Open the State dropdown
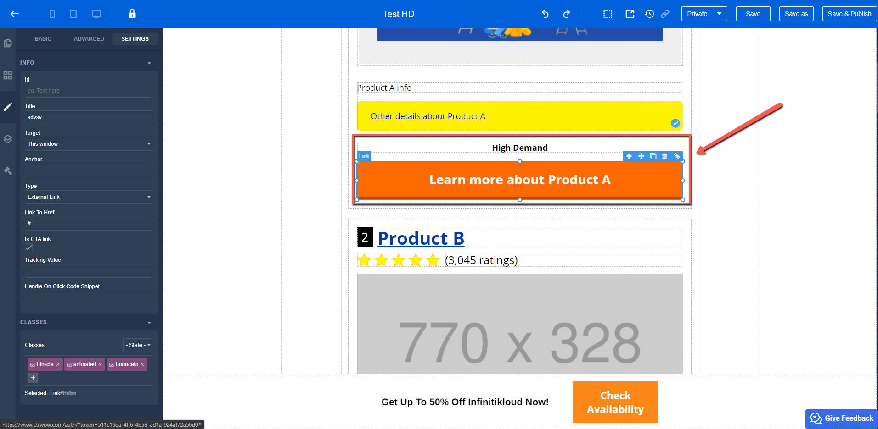 click(138, 345)
